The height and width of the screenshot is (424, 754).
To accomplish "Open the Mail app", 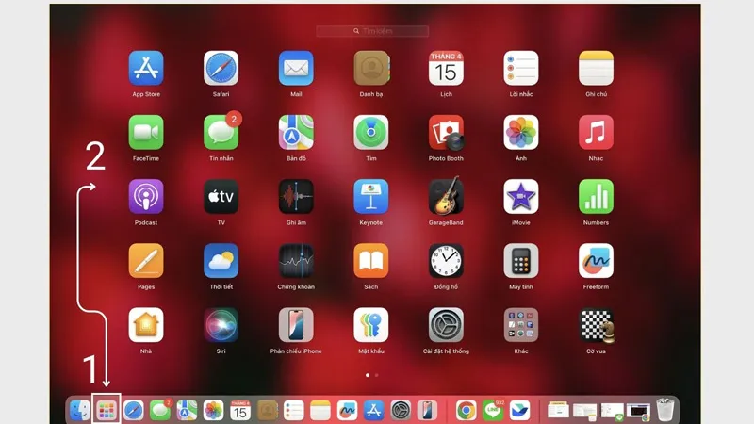I will [x=296, y=68].
